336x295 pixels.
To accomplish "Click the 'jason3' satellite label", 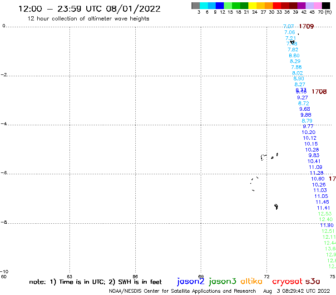I will pos(222,281).
